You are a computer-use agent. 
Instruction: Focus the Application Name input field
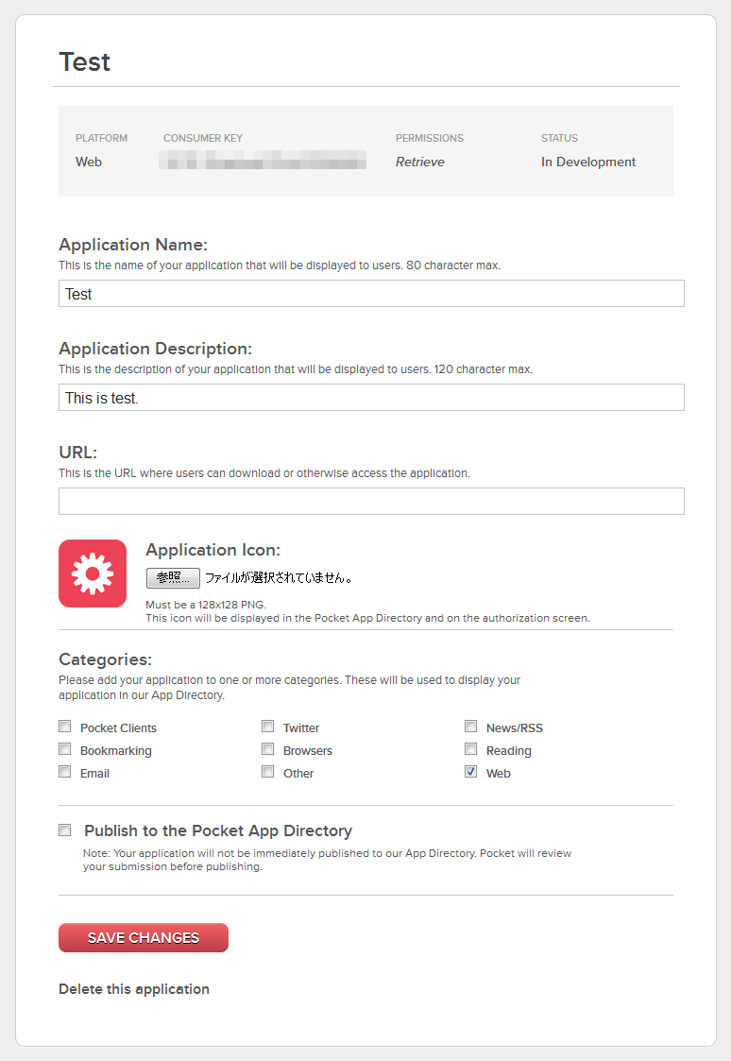[x=371, y=294]
